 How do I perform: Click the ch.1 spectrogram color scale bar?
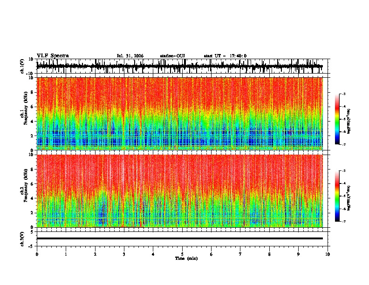[337, 119]
